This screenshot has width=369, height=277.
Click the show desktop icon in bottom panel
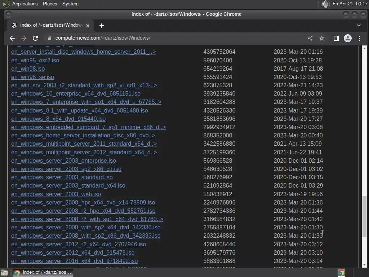[x=4, y=273]
